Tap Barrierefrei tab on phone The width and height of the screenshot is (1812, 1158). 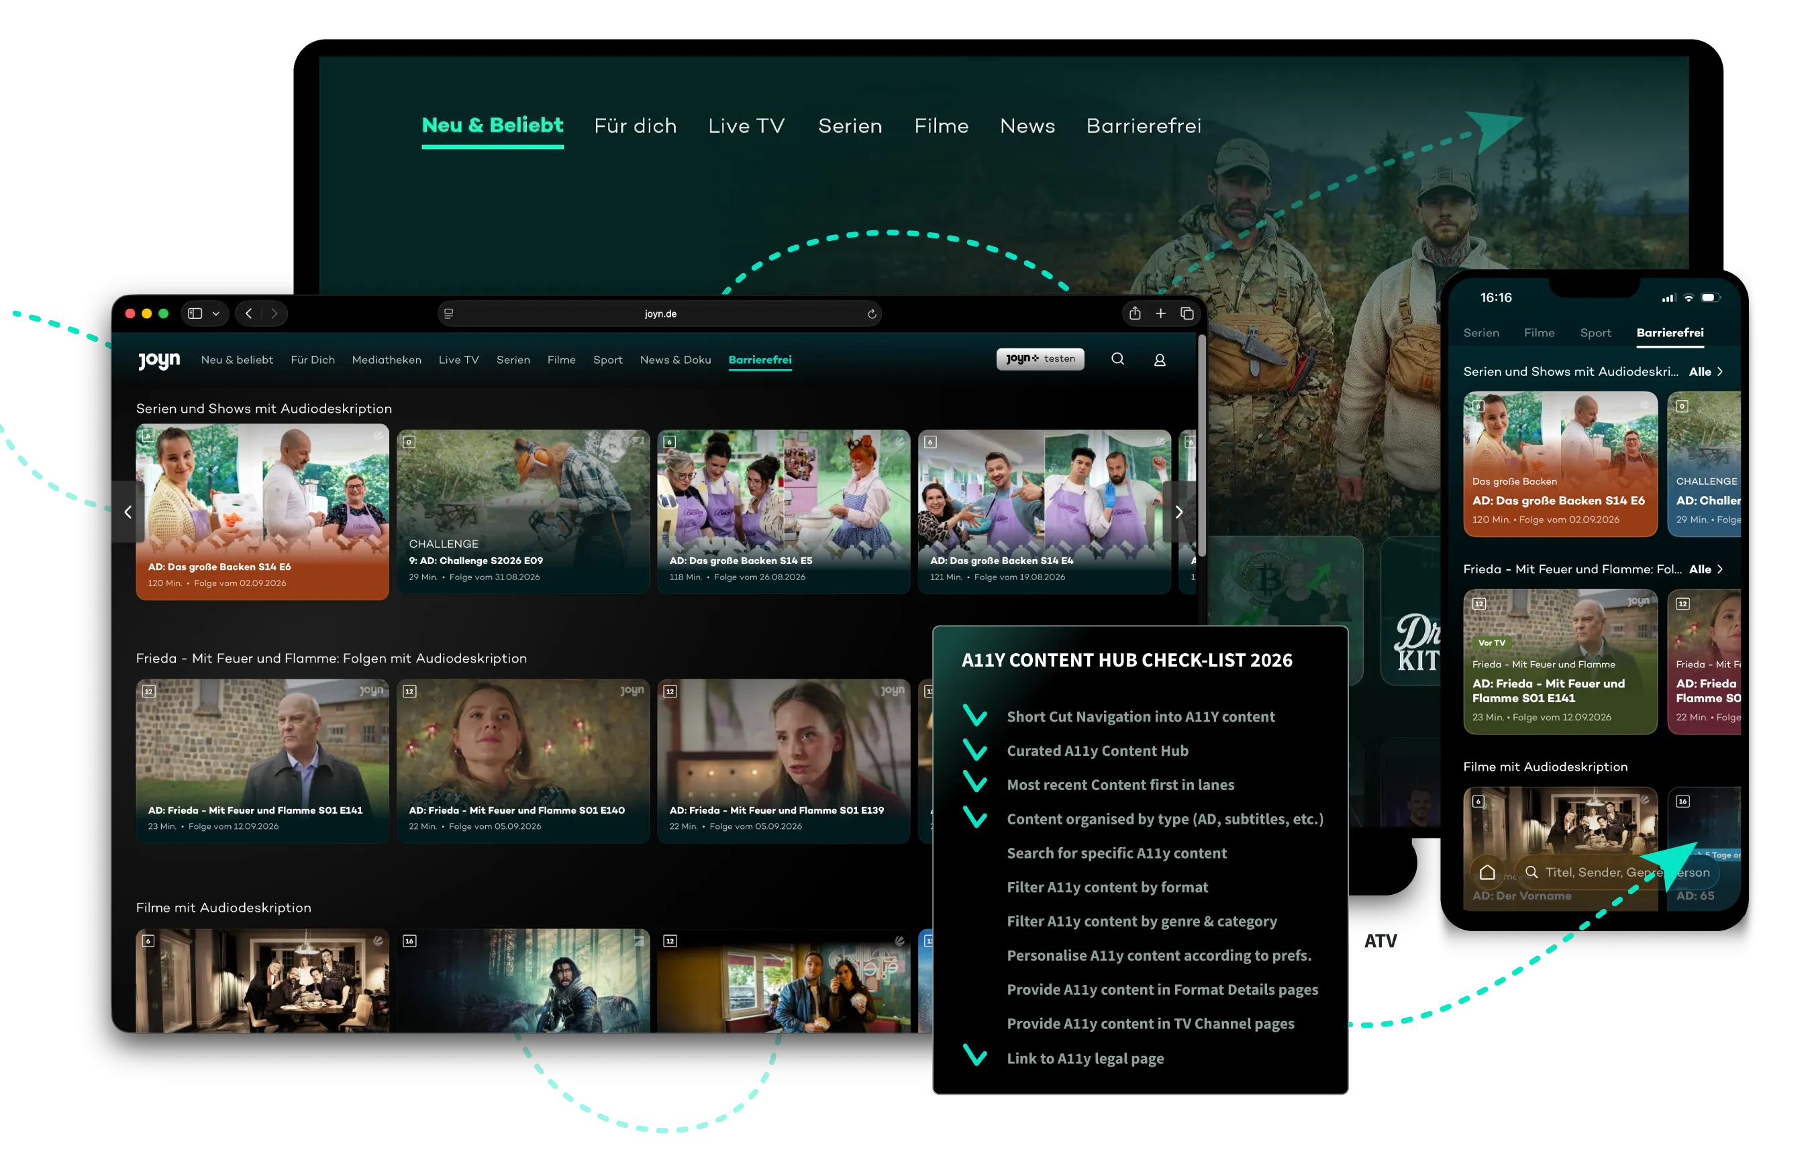[x=1669, y=333]
